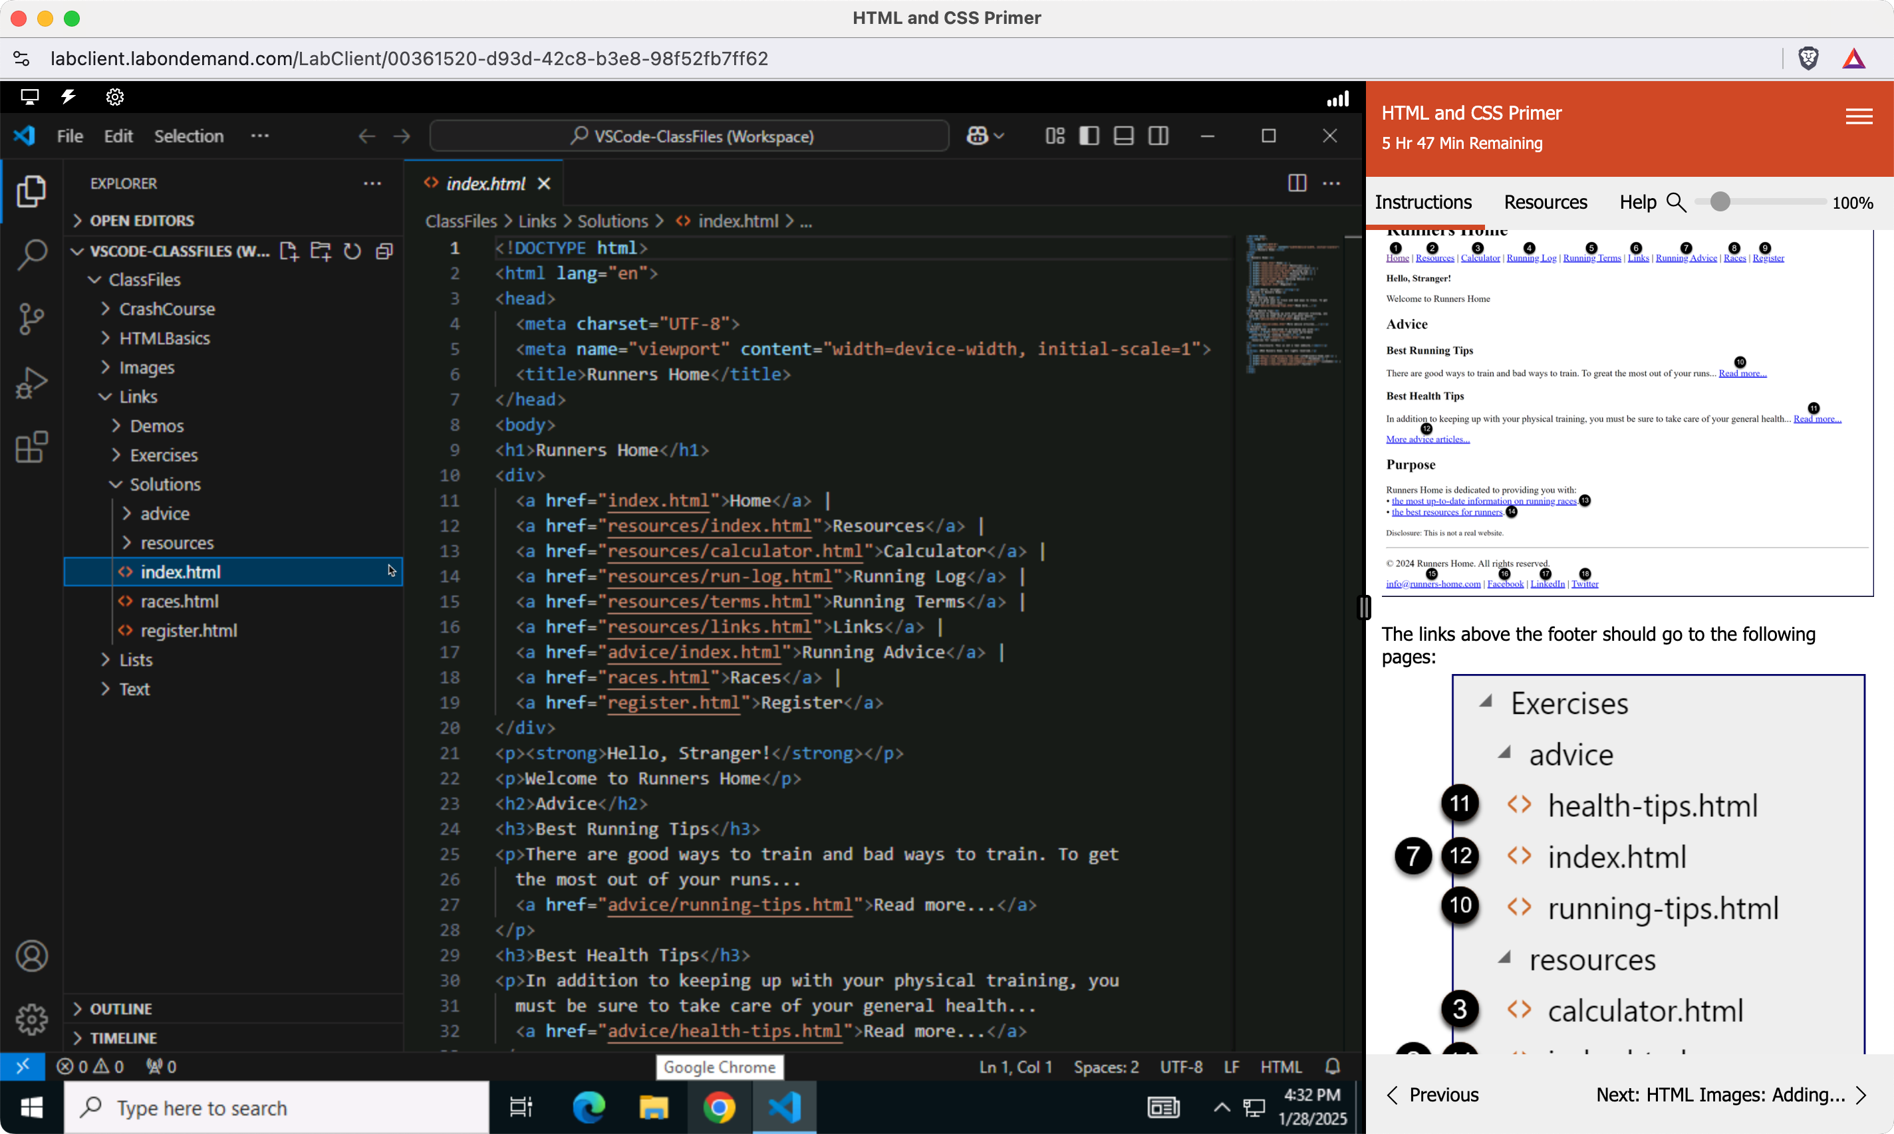The width and height of the screenshot is (1894, 1134).
Task: Toggle the secondary side bar
Action: pos(1158,136)
